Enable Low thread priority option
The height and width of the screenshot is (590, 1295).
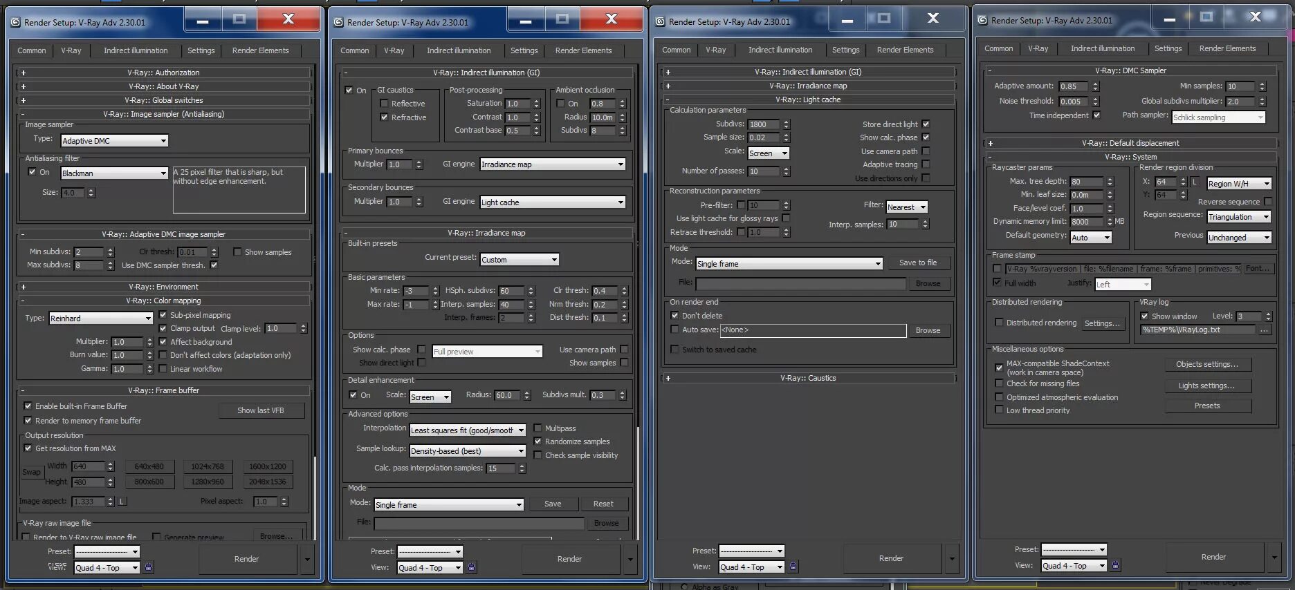pyautogui.click(x=999, y=410)
